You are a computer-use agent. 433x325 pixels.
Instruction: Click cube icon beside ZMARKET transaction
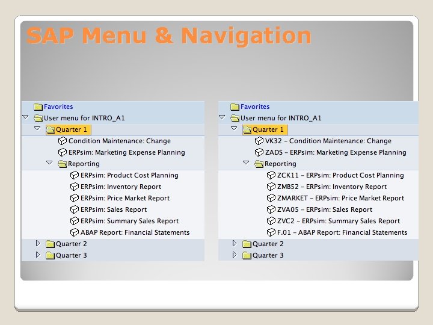pyautogui.click(x=271, y=198)
